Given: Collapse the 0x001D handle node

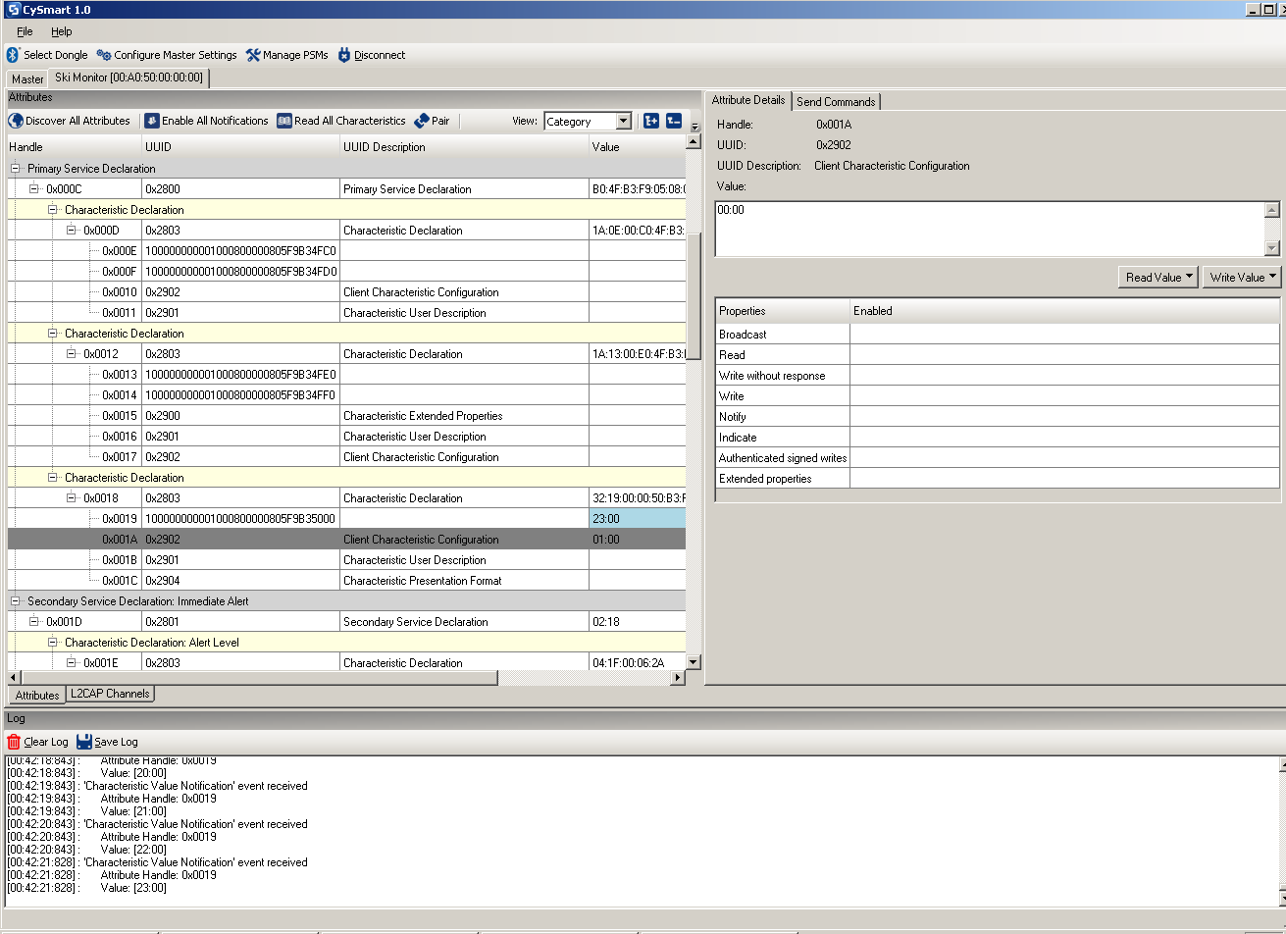Looking at the screenshot, I should pos(34,622).
